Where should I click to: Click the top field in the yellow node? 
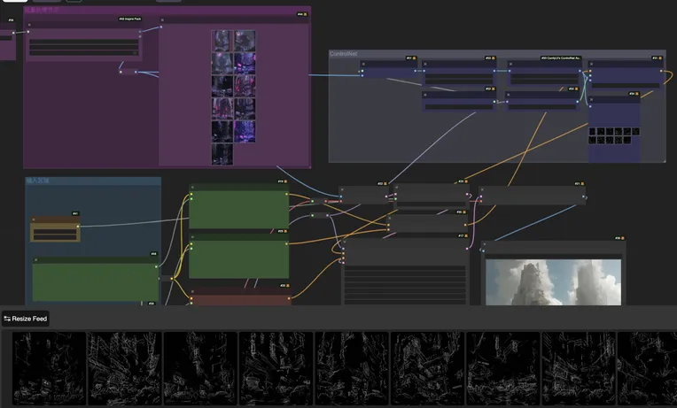(55, 232)
